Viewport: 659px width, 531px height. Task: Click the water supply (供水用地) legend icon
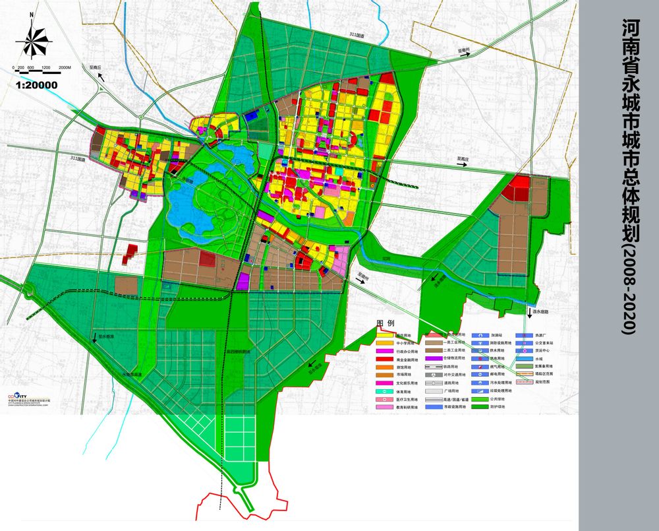point(482,351)
